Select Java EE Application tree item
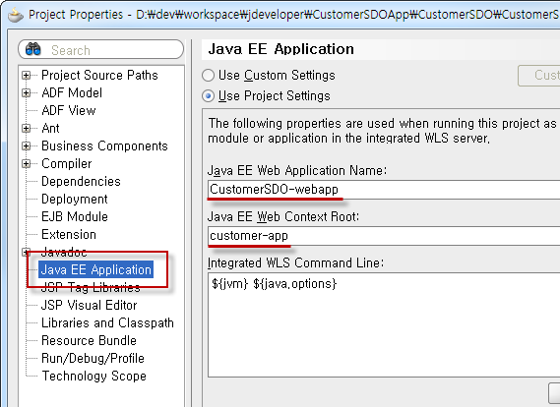 tap(96, 269)
